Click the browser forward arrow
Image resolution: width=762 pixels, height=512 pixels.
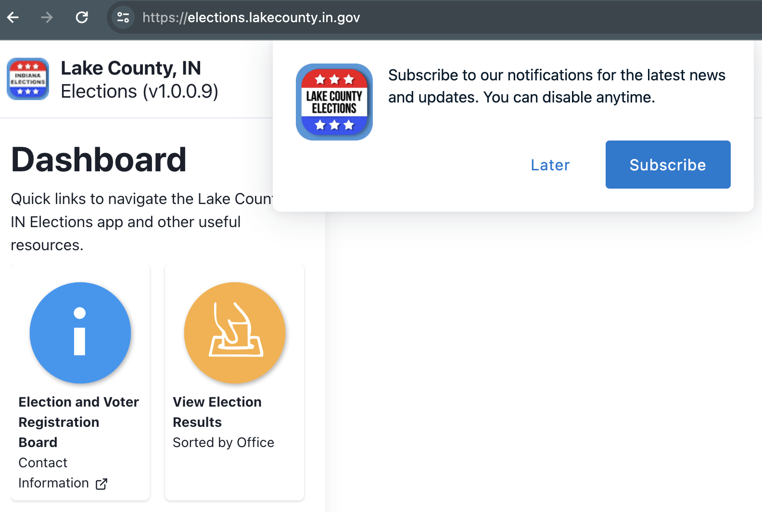coord(47,18)
